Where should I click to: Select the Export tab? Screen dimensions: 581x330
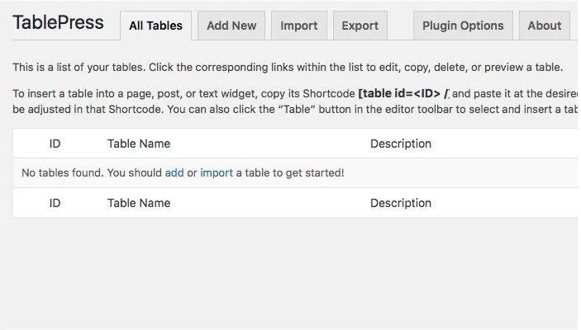click(x=360, y=26)
